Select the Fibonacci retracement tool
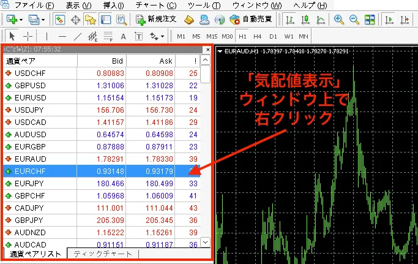 pyautogui.click(x=108, y=36)
